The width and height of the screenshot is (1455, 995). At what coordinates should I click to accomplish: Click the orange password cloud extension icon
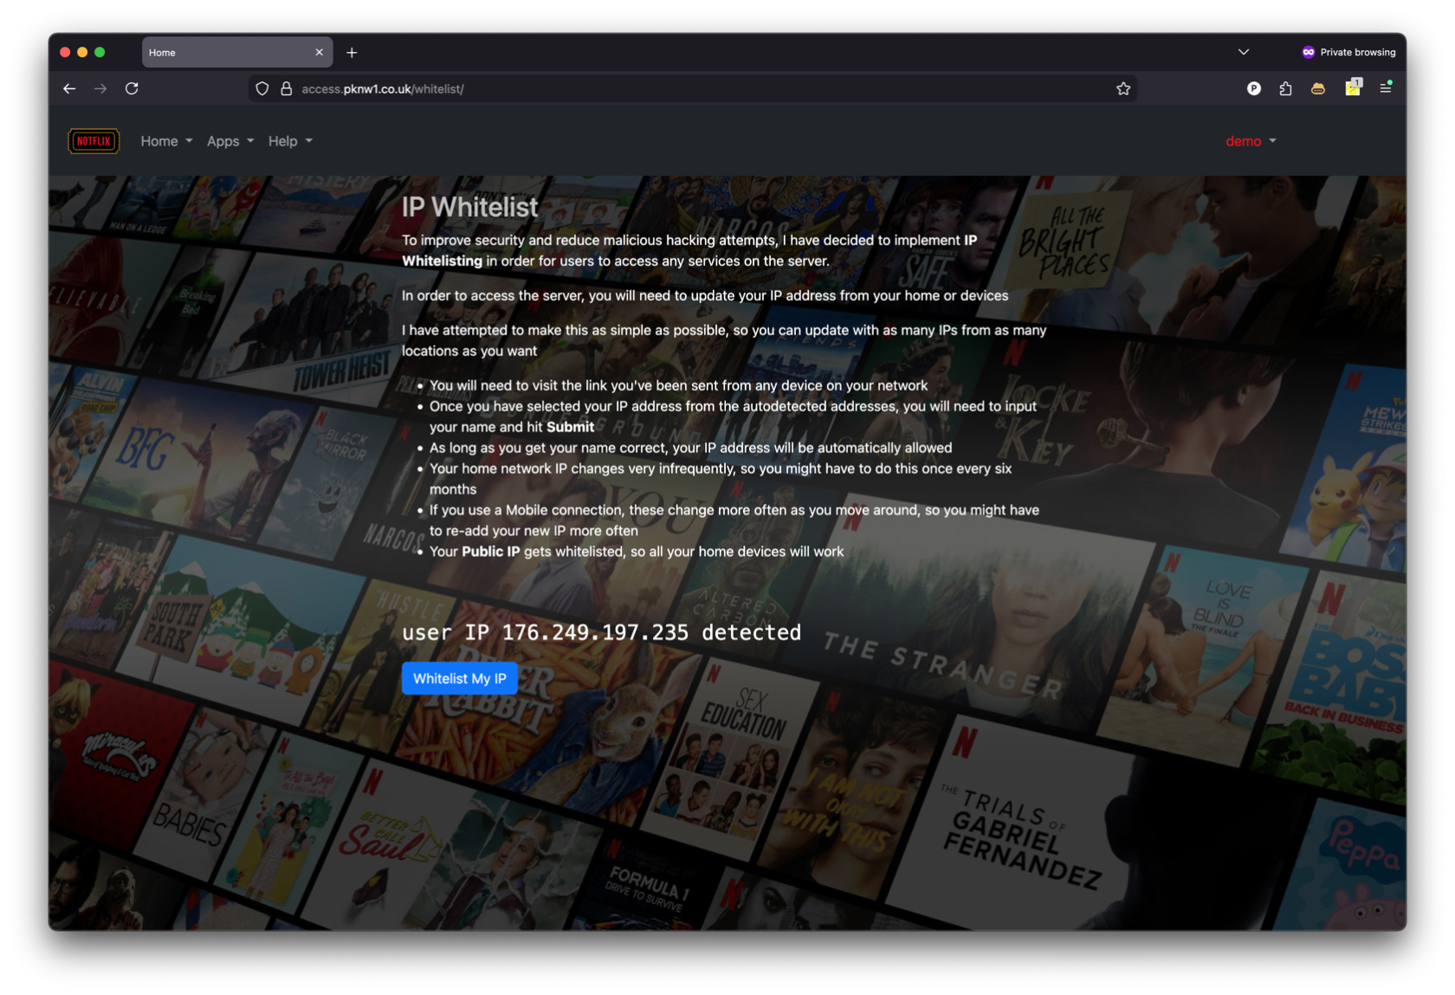pyautogui.click(x=1317, y=88)
